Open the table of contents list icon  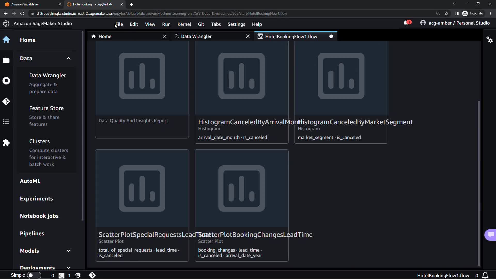point(6,122)
